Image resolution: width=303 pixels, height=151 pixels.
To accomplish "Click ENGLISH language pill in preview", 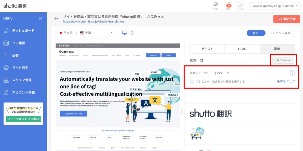I will pos(93,138).
